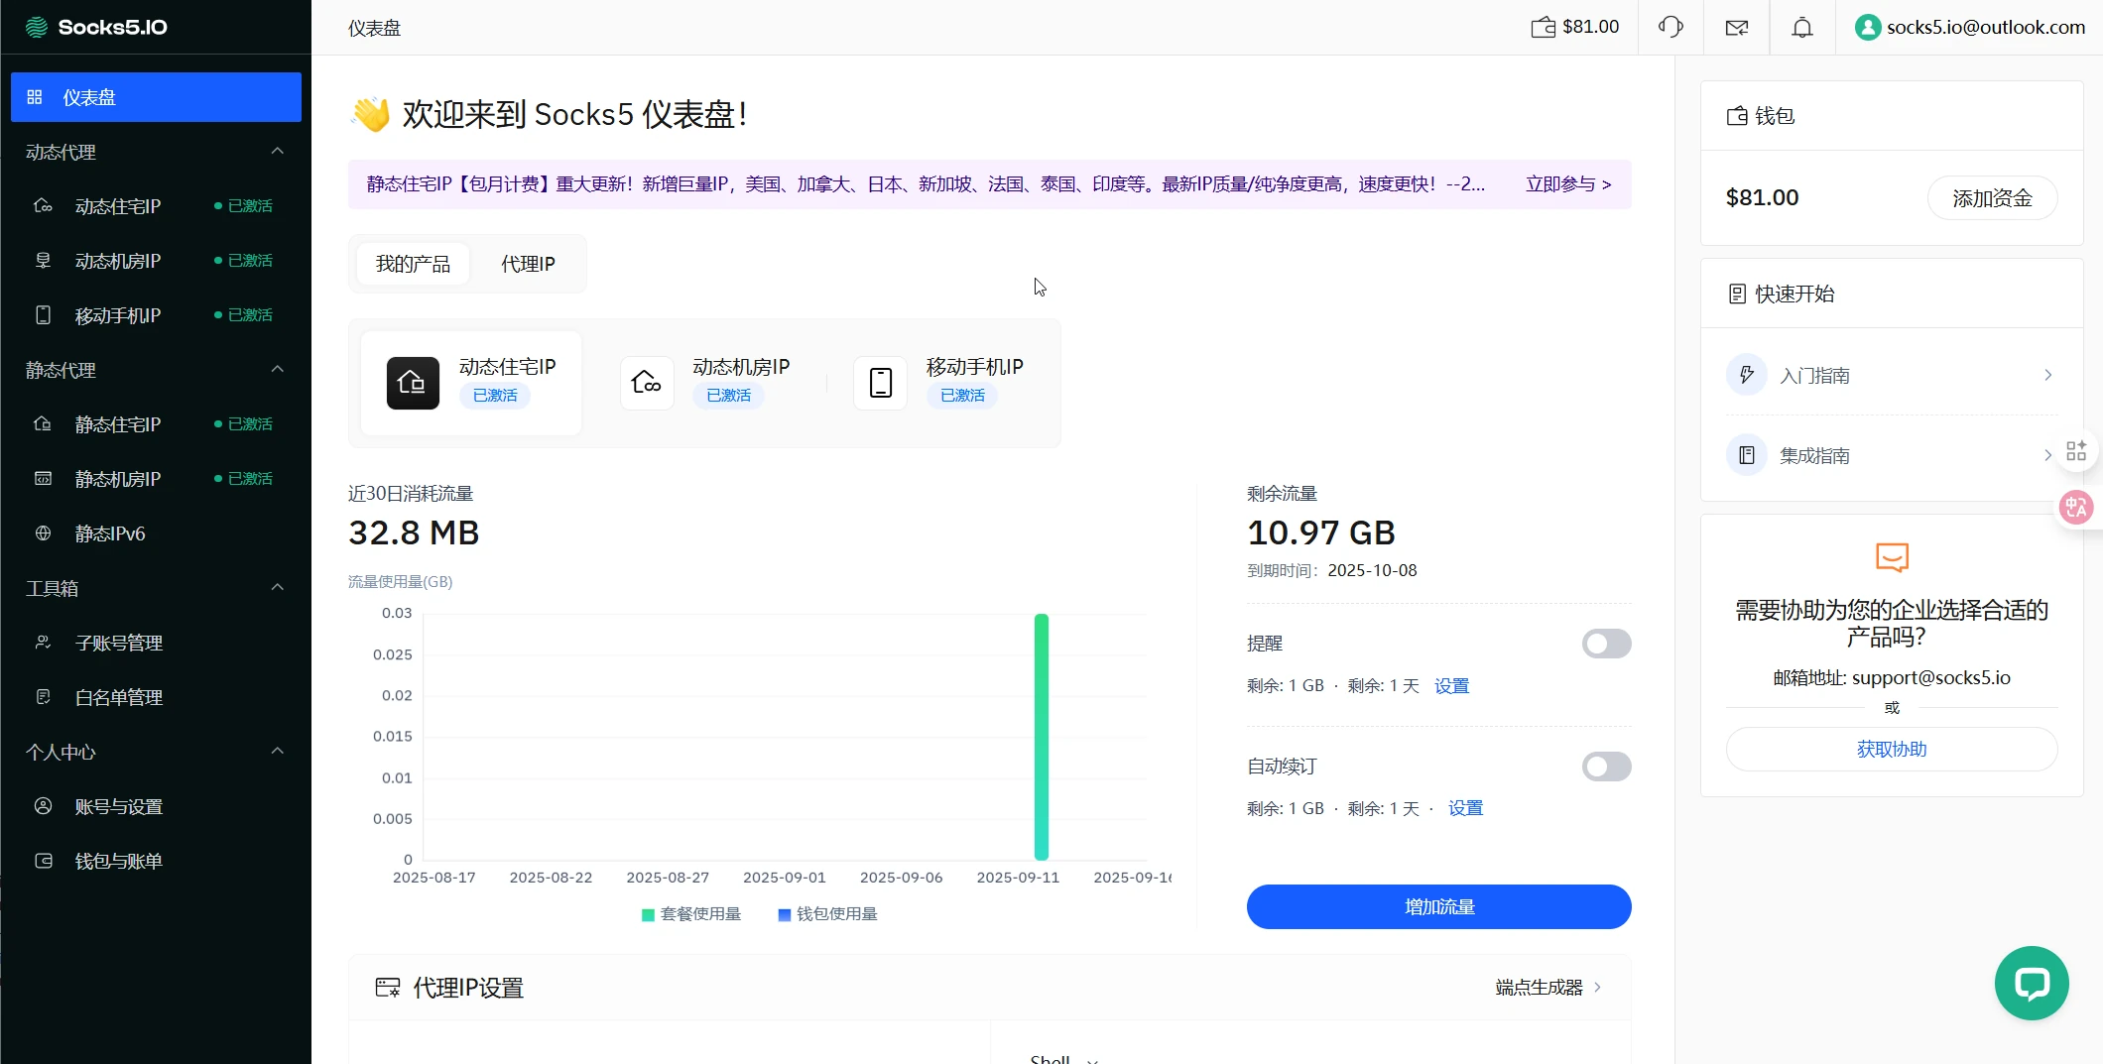Click the wallet balance $81.00 in header
2103x1064 pixels.
pyautogui.click(x=1575, y=27)
